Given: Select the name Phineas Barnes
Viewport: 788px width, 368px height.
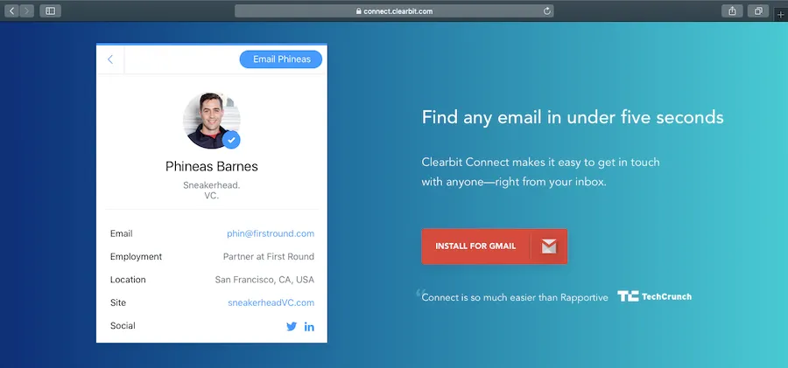Looking at the screenshot, I should coord(212,166).
